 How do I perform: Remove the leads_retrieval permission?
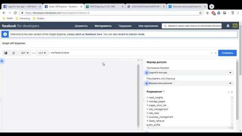147,121
